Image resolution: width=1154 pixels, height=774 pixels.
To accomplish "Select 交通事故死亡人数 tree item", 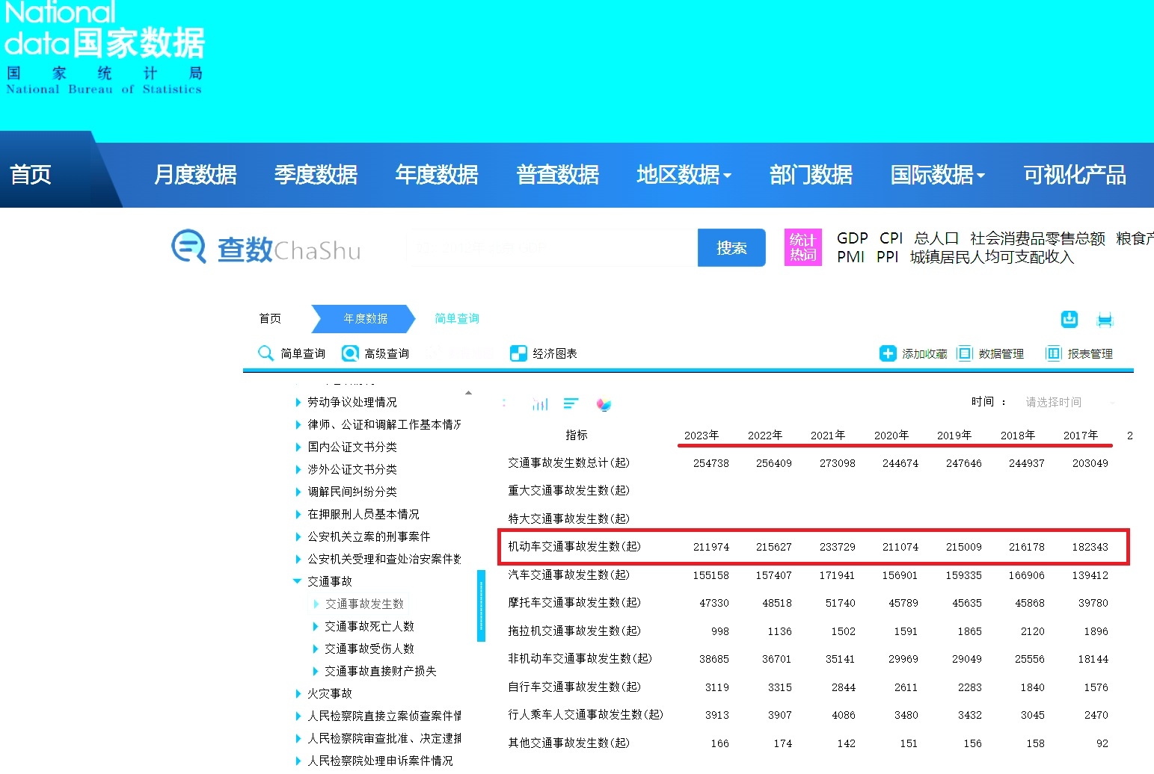I will 369,626.
